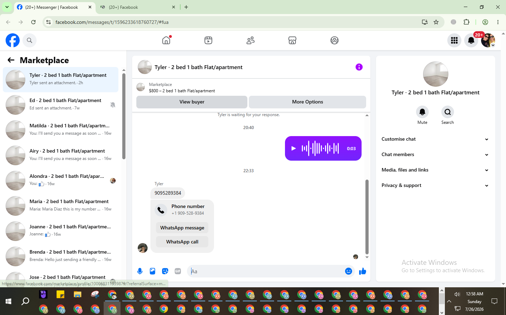Open the Chrome tab search dropdown

pos(7,7)
